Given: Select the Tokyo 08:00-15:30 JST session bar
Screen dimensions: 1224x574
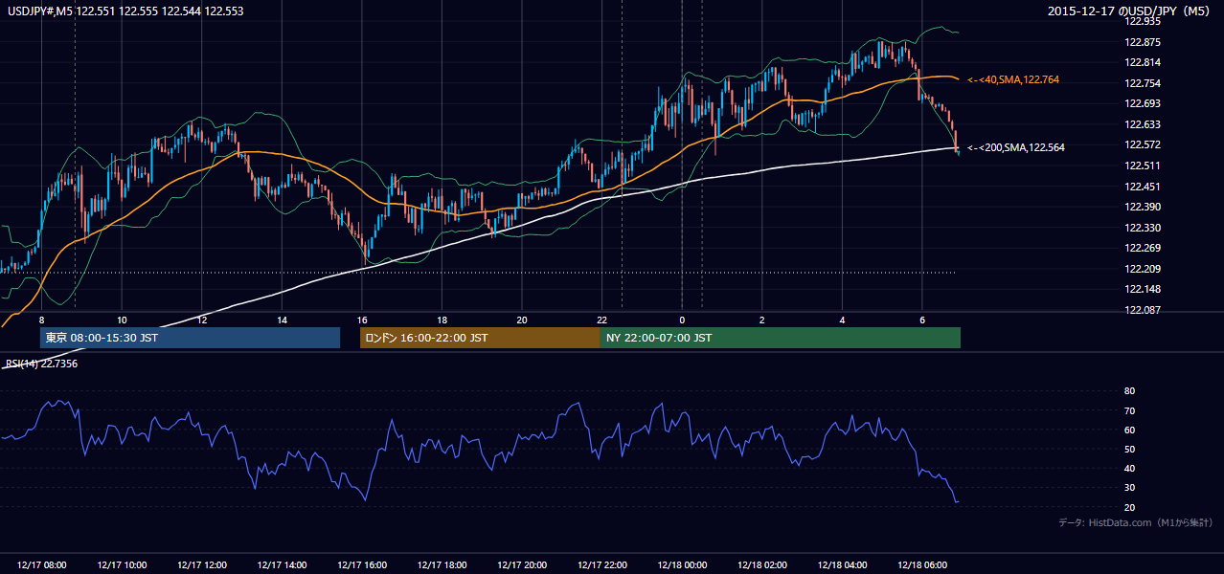Looking at the screenshot, I should click(190, 338).
